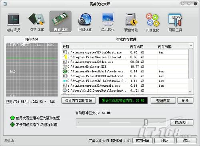
Task: Click the dwm.exe process icon
Action: point(65,62)
